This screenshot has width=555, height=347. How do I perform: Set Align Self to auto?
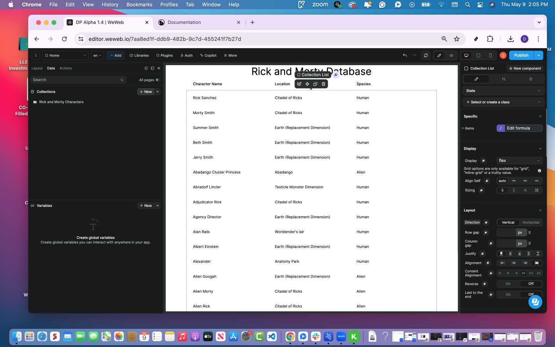[x=502, y=181]
